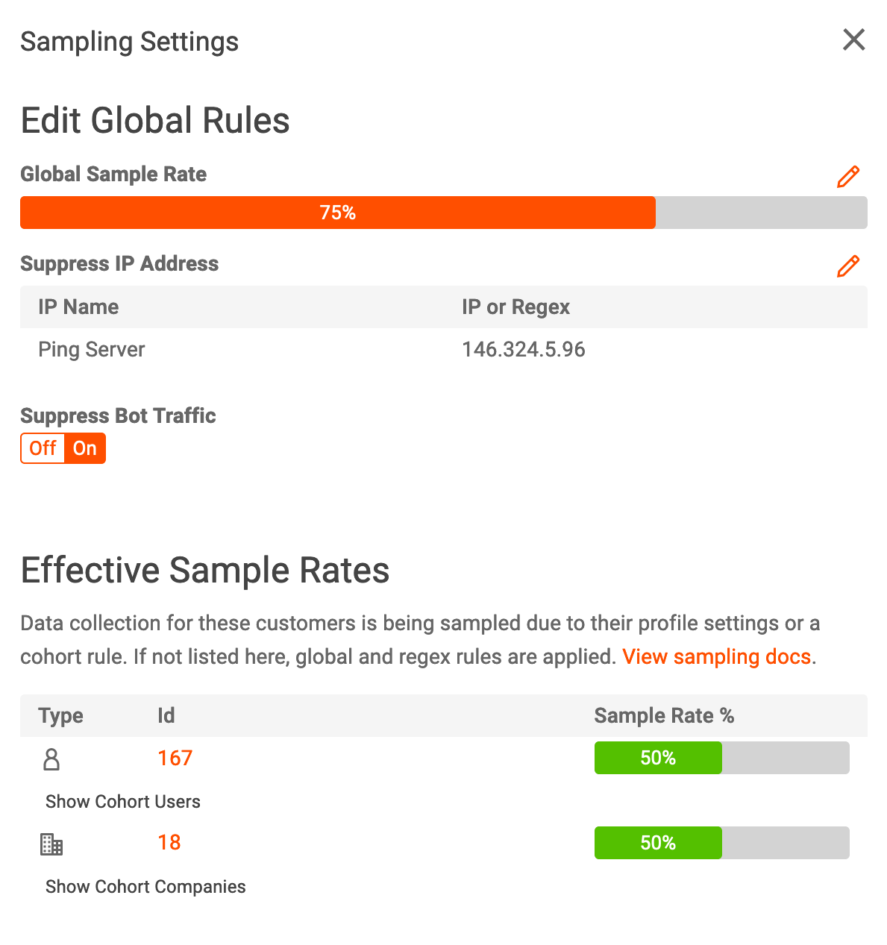Select the Ping Server row
Image resolution: width=887 pixels, height=945 pixels.
(91, 349)
